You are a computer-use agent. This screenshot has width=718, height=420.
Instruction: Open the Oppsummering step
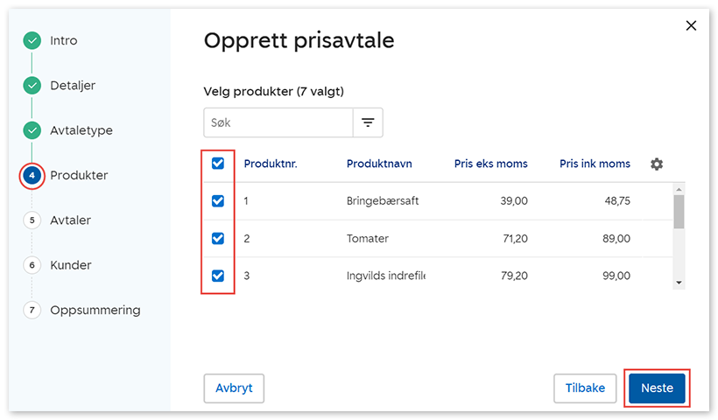tap(95, 310)
